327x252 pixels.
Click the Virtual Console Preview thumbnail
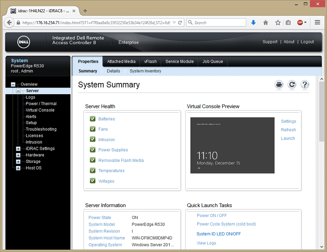232,145
